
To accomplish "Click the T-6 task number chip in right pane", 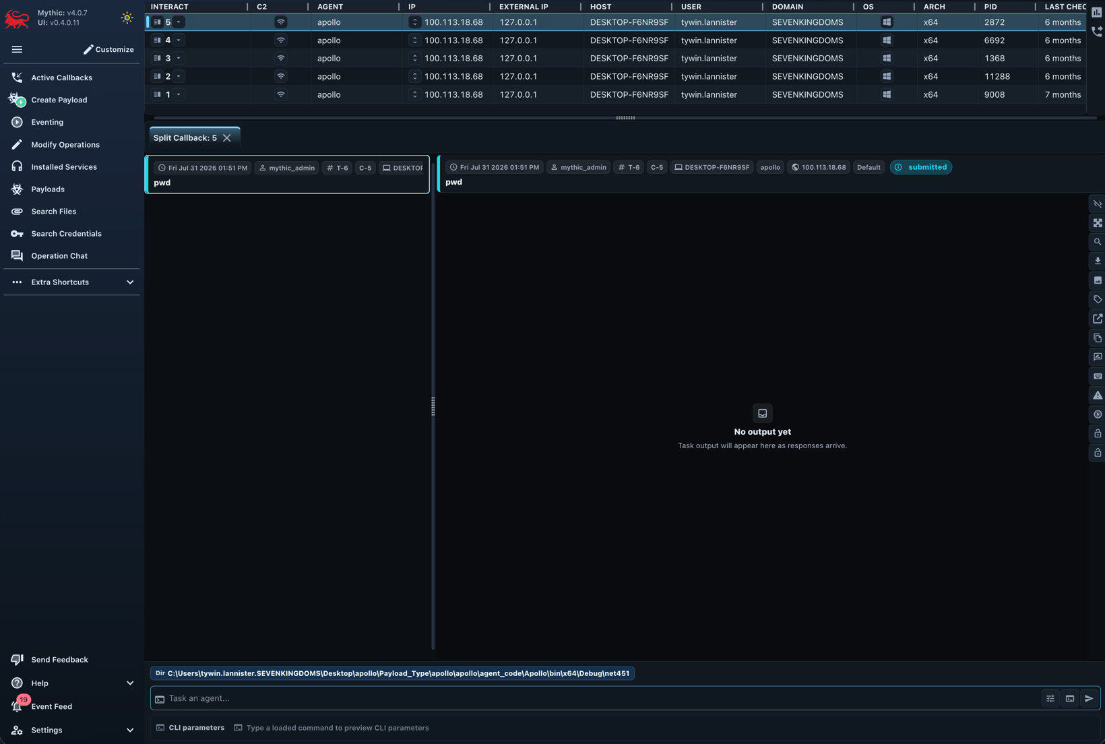I will (629, 167).
